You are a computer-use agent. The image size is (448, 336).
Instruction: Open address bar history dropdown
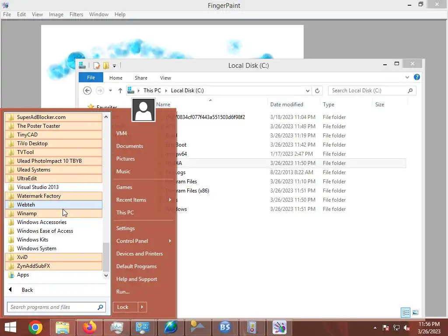coord(308,91)
